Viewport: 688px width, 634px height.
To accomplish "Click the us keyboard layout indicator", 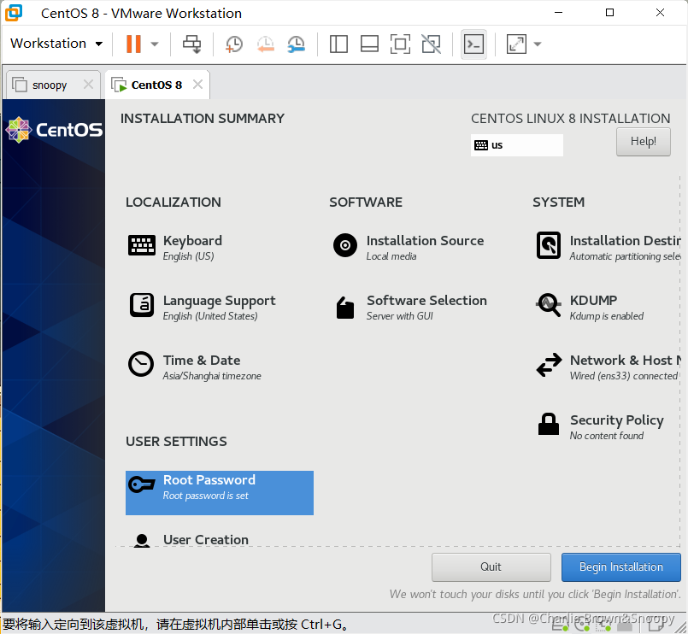I will [516, 145].
